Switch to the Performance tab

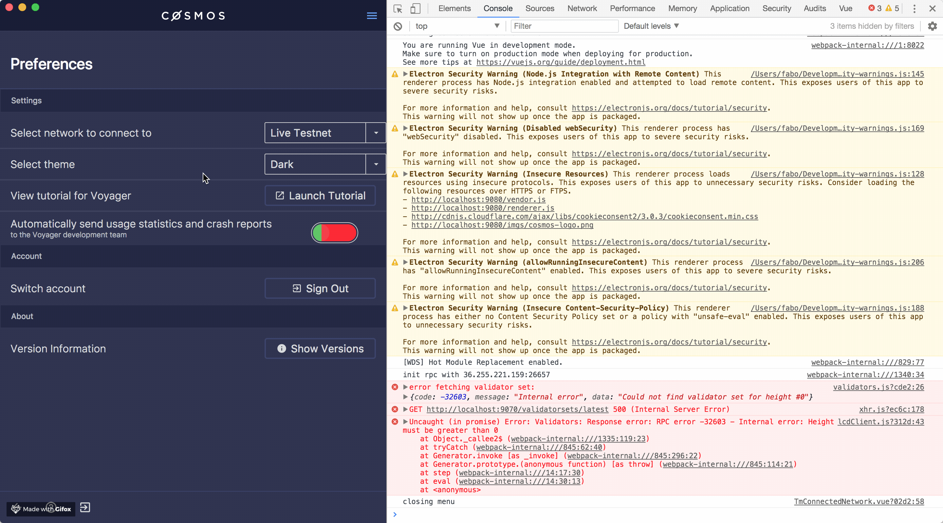point(632,8)
